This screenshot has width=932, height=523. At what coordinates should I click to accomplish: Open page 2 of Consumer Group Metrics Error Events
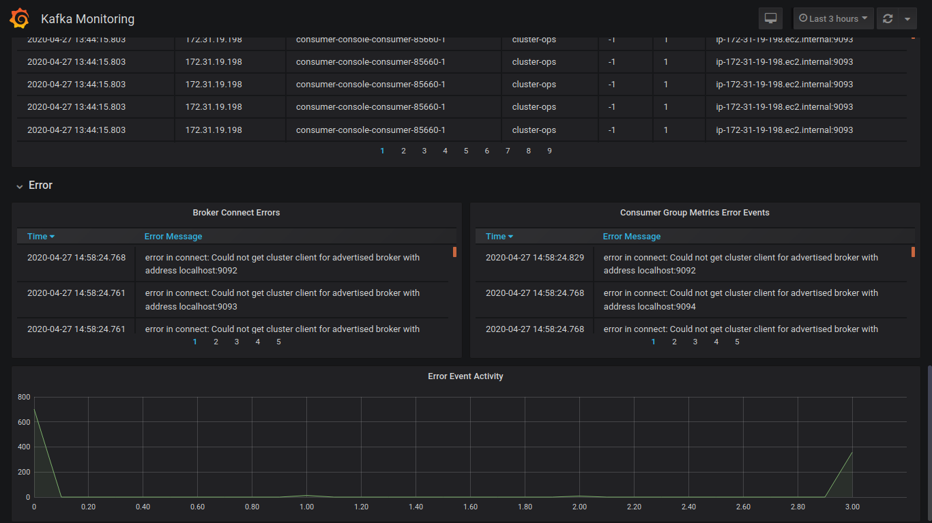click(674, 342)
